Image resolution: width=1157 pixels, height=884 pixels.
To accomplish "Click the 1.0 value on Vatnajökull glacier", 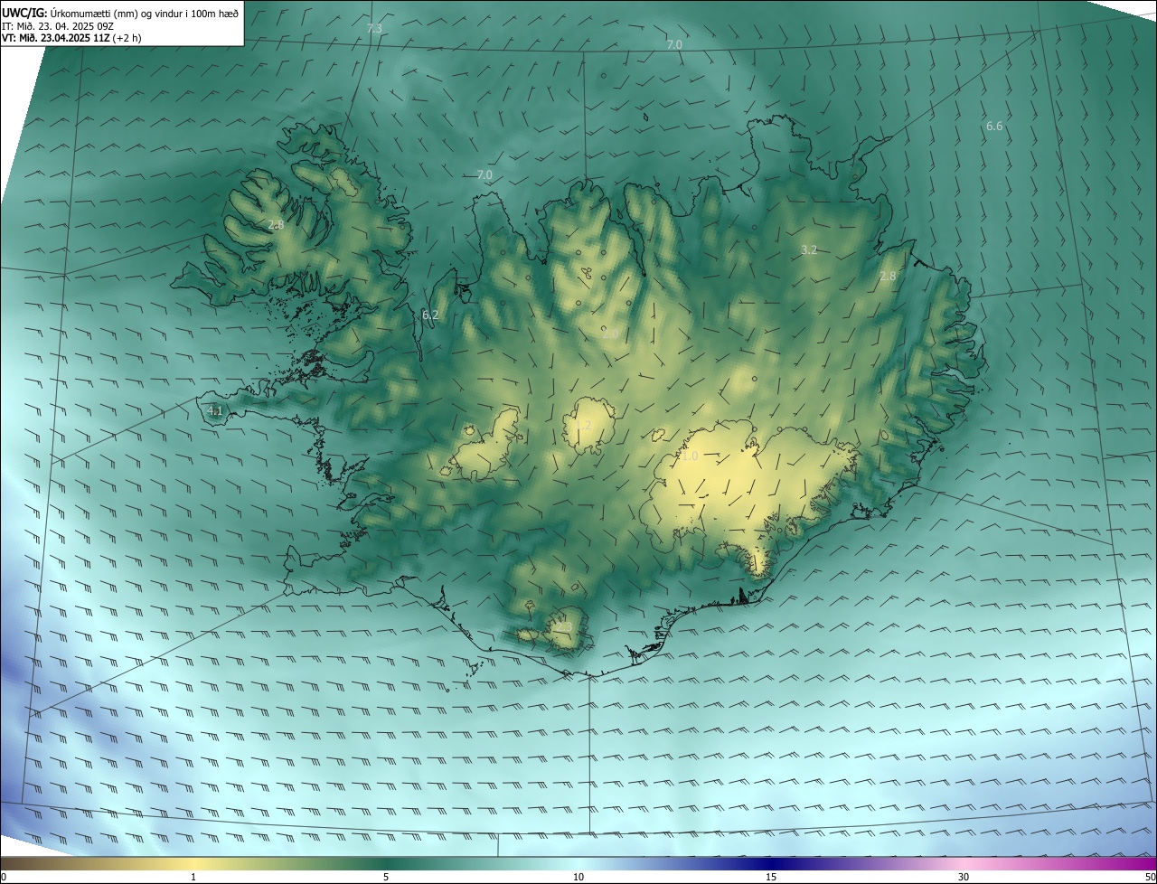I will (x=690, y=456).
